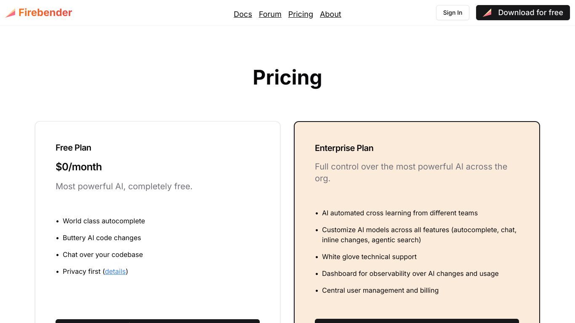The image size is (575, 323).
Task: Open the About page link
Action: [x=330, y=14]
